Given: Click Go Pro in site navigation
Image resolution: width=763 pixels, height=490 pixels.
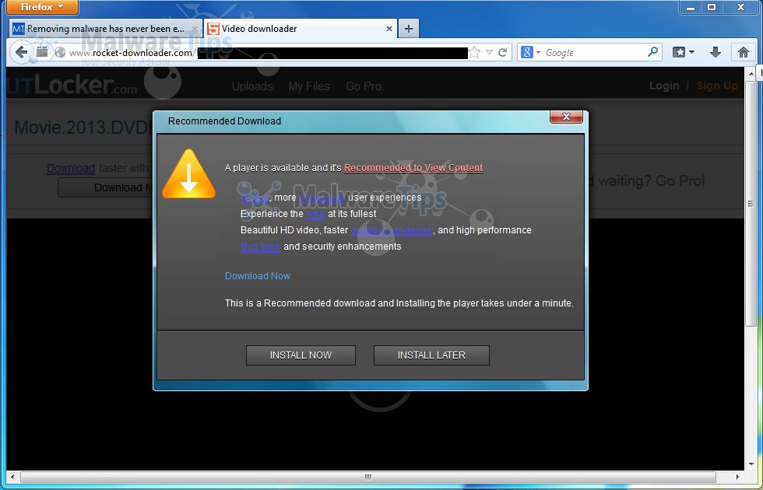Looking at the screenshot, I should pyautogui.click(x=364, y=86).
